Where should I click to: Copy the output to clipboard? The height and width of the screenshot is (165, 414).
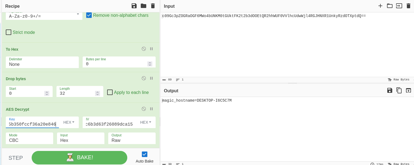click(399, 90)
